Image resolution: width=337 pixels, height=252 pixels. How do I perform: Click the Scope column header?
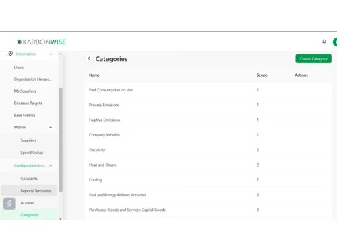click(x=262, y=75)
